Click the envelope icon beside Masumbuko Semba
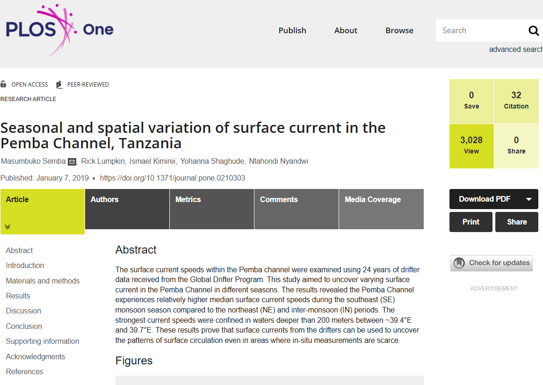The height and width of the screenshot is (385, 543). point(72,162)
